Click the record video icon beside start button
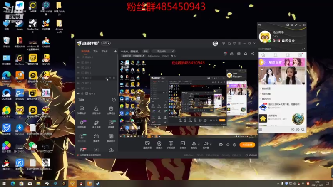The width and height of the screenshot is (333, 187). pyautogui.click(x=221, y=145)
